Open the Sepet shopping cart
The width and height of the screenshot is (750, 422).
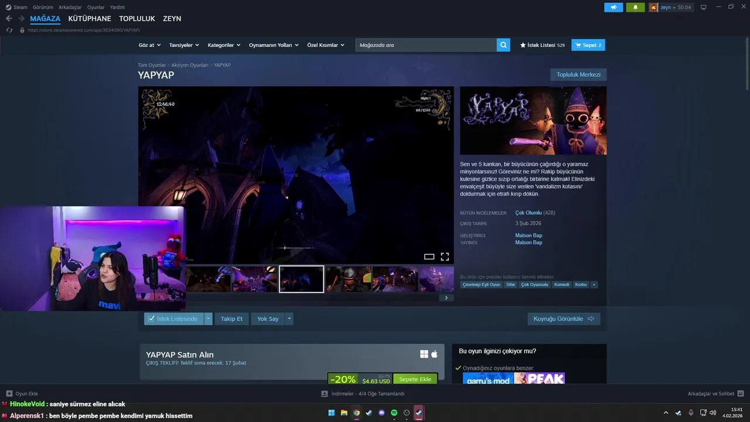pos(588,45)
